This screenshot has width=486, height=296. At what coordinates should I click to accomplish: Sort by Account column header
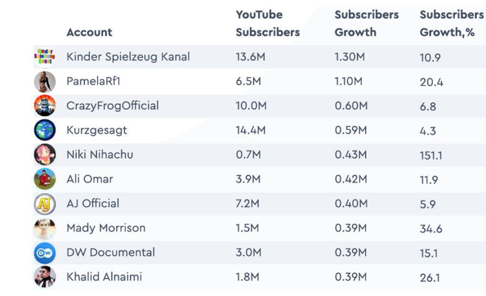pos(89,33)
